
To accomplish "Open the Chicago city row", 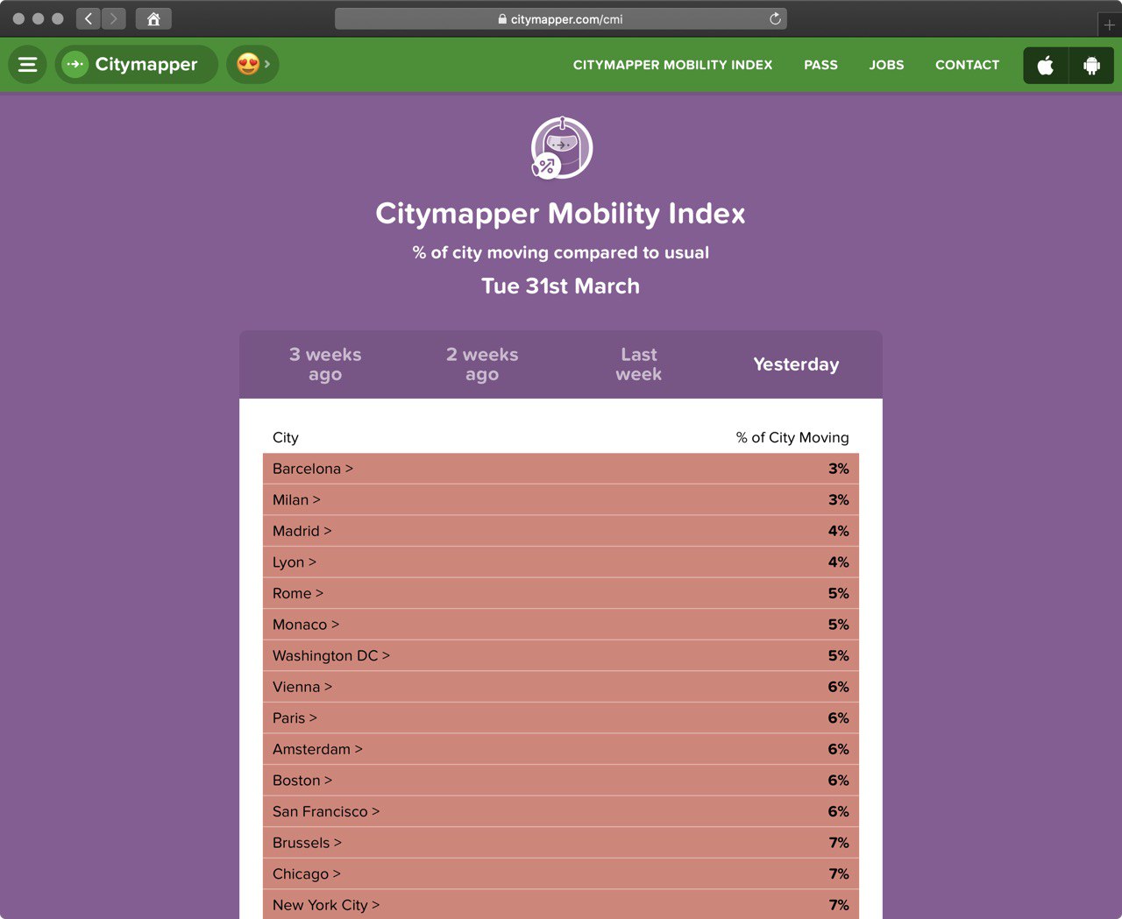I will (x=561, y=874).
